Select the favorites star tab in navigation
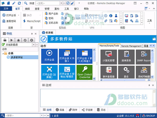This screenshot has height=118, width=157. pyautogui.click(x=18, y=40)
